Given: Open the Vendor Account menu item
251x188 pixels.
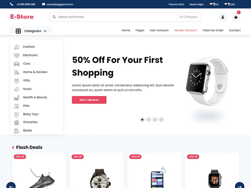Looking at the screenshot, I should click(185, 30).
